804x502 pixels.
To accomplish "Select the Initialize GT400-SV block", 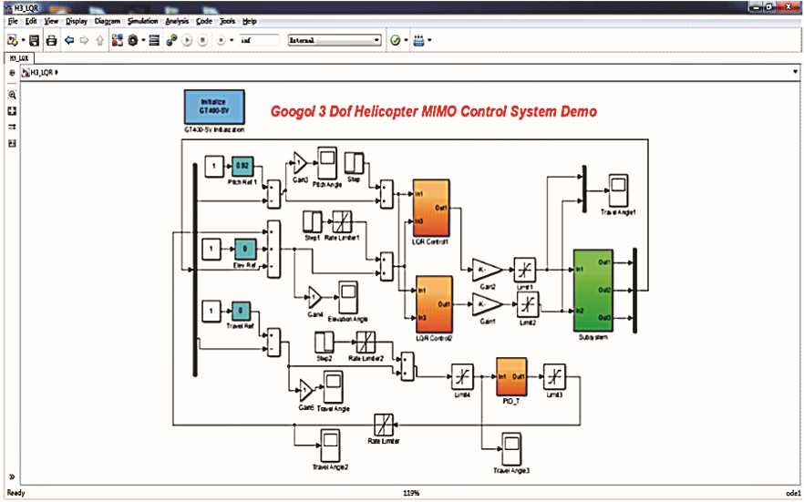I will pyautogui.click(x=214, y=108).
